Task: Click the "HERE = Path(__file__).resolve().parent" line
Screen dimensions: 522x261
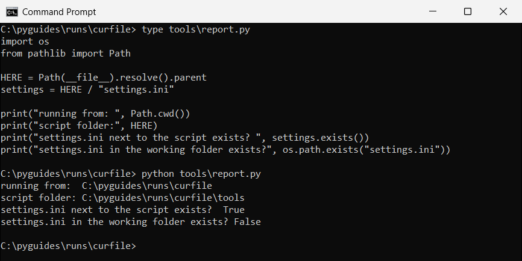Action: (x=104, y=78)
